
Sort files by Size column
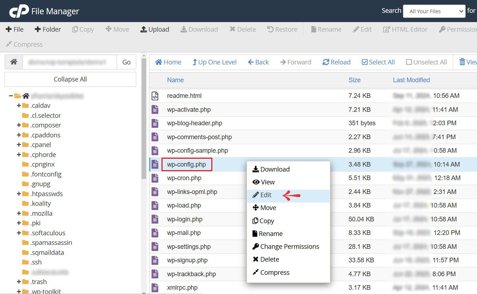click(x=355, y=80)
